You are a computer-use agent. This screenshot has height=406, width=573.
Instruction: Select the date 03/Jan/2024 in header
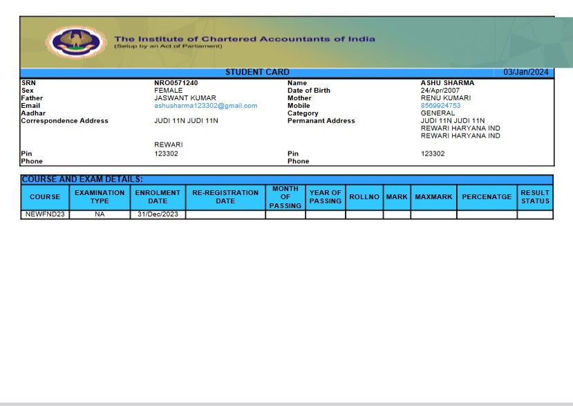click(x=525, y=73)
